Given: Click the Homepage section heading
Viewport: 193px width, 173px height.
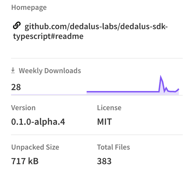Looking at the screenshot, I should [x=29, y=8].
